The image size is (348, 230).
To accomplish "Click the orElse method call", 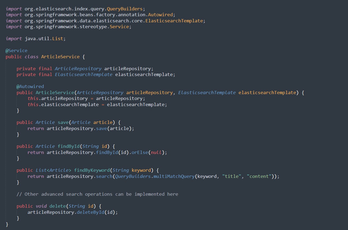I will click(x=140, y=152).
